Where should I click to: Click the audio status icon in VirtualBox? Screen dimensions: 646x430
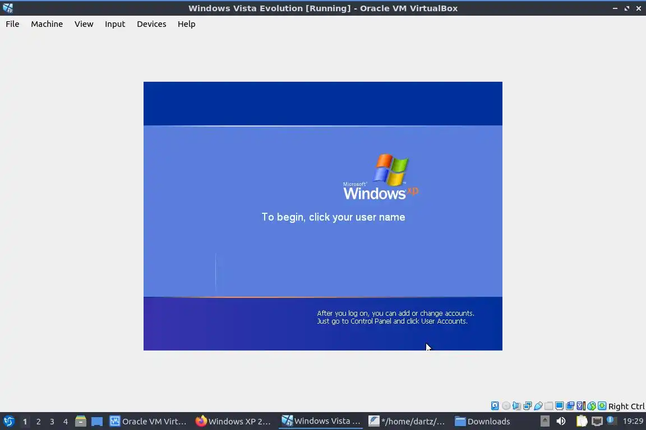coord(516,406)
